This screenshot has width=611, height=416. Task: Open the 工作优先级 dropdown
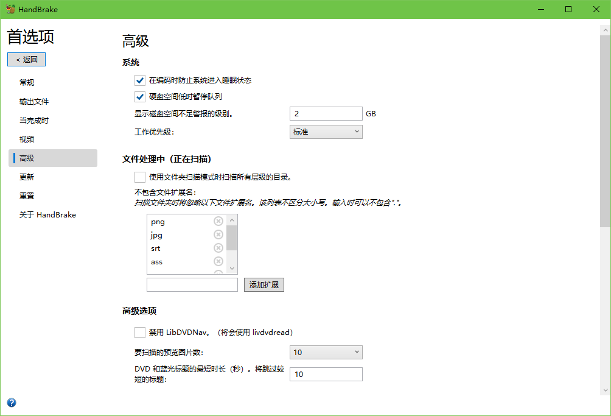click(x=326, y=132)
